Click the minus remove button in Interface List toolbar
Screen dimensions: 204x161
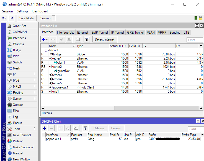tap(53, 39)
